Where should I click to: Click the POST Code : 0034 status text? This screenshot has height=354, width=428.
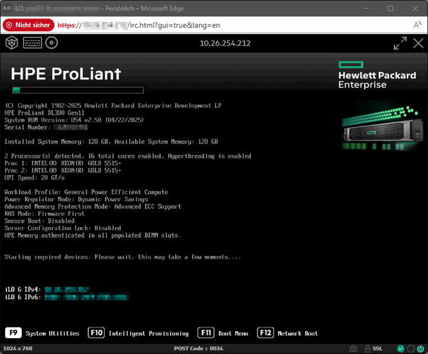click(198, 349)
